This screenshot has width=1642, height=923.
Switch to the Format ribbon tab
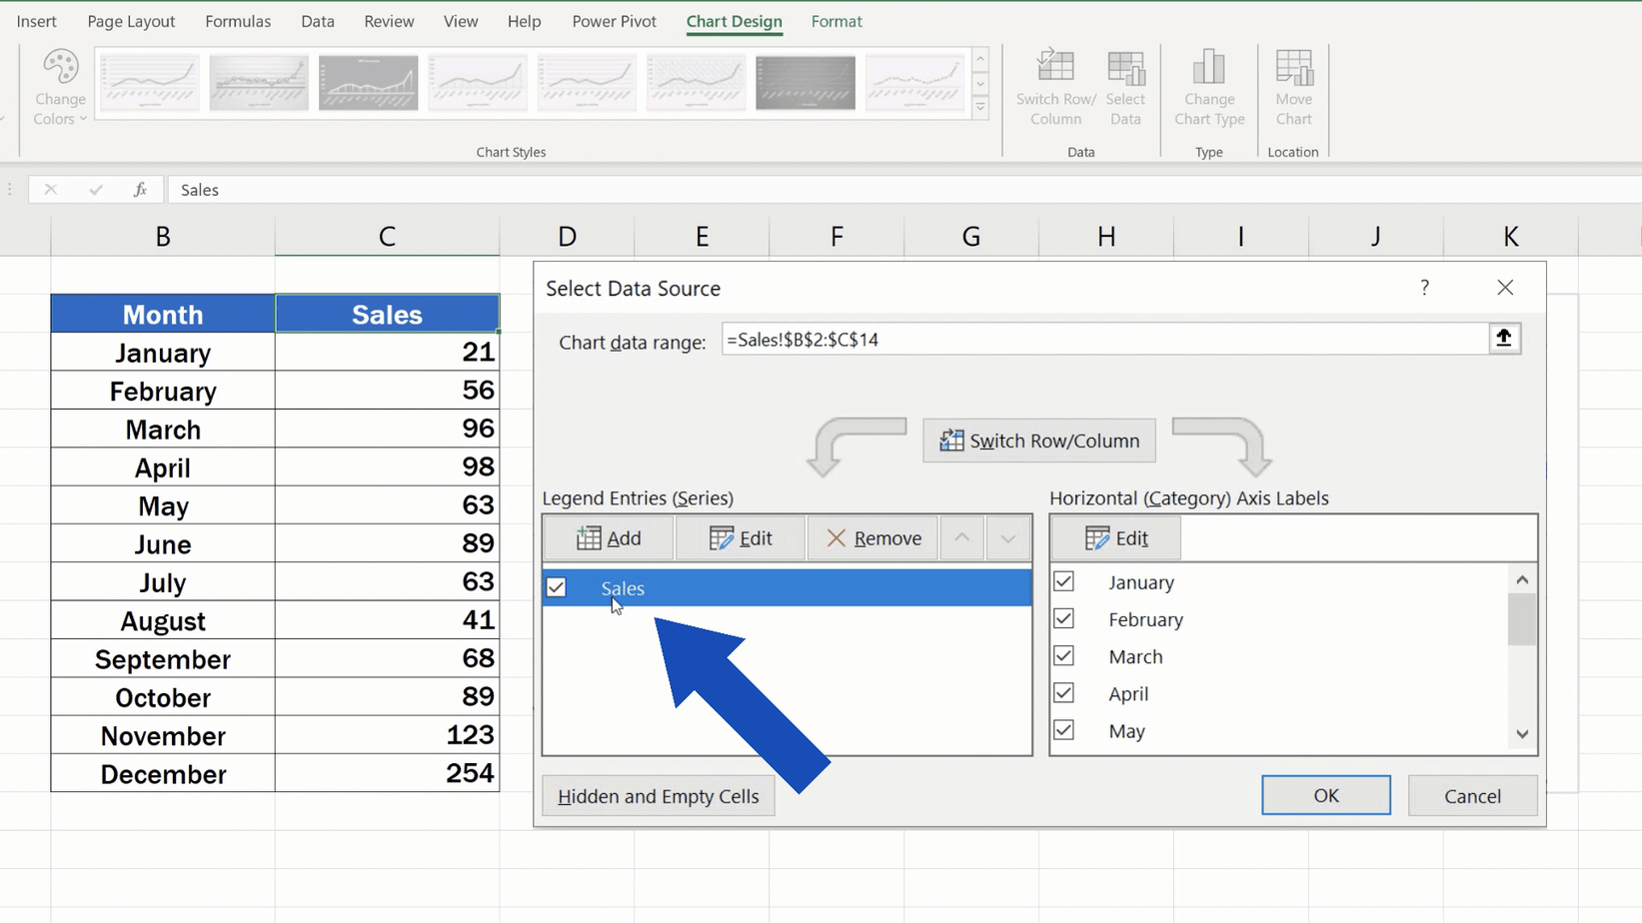tap(836, 21)
